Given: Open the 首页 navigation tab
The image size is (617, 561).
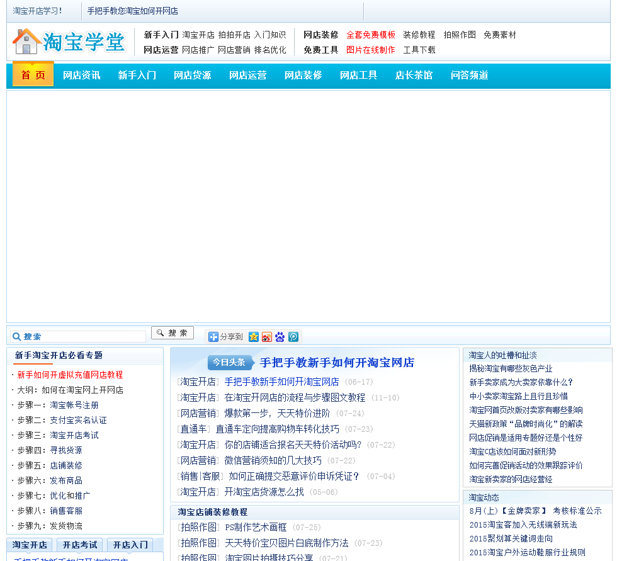Looking at the screenshot, I should 33,74.
